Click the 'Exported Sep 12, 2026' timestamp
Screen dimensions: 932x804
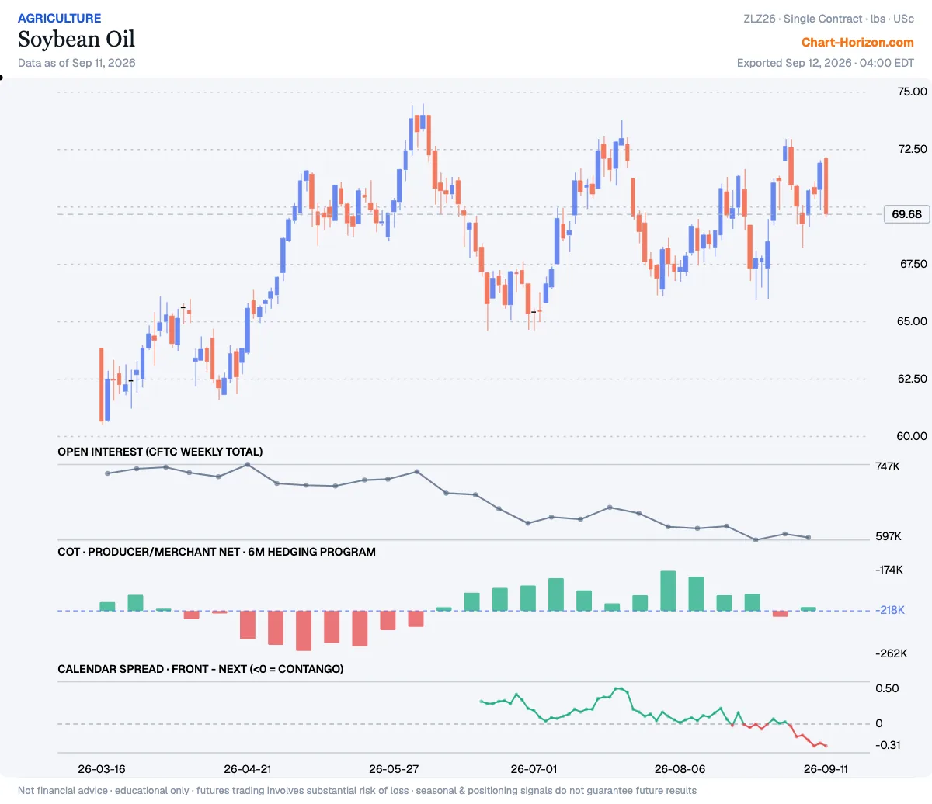click(826, 63)
